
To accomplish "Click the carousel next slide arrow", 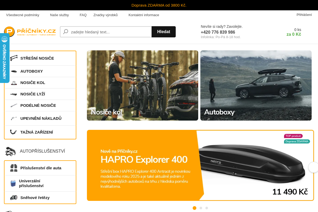I will click(313, 167).
